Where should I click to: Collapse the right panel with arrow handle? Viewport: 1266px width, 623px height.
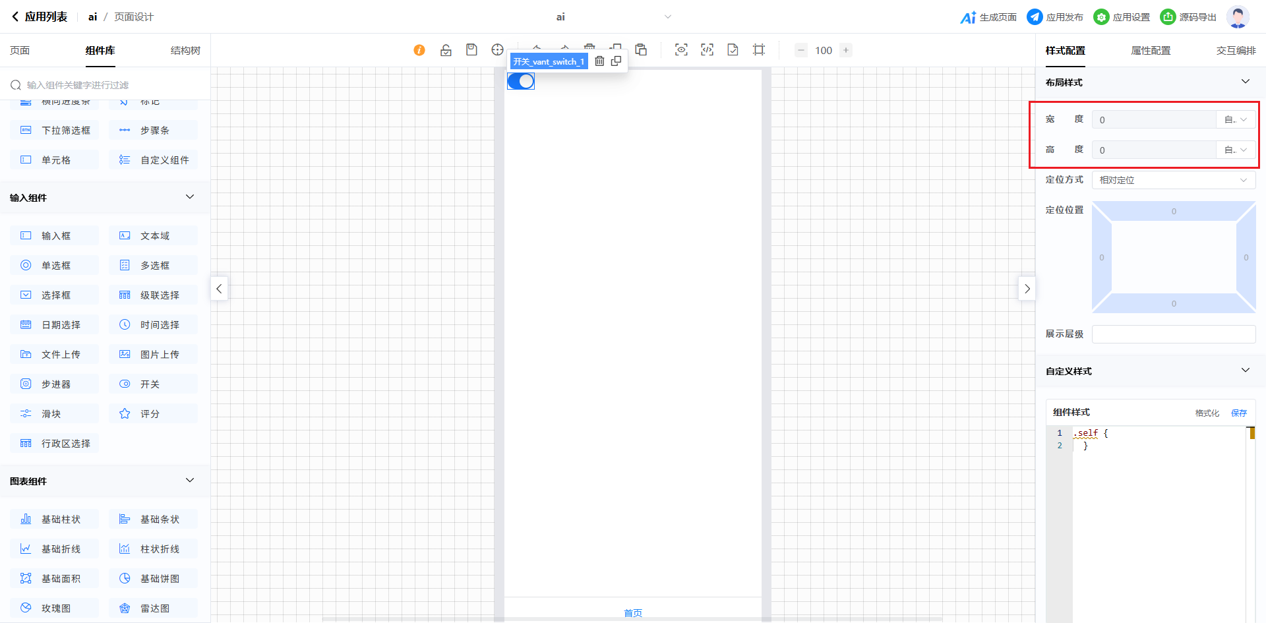click(1027, 289)
